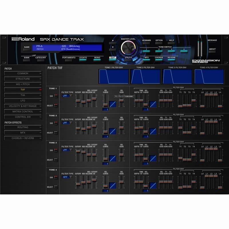Toggle Tone 1 SELECT button
This screenshot has width=229, height=229.
click(x=56, y=105)
